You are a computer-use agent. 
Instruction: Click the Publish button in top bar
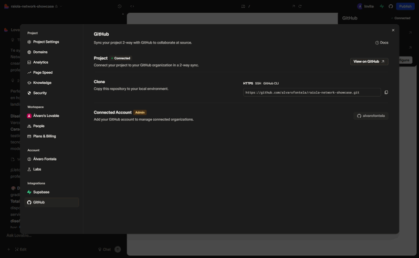coord(405,6)
